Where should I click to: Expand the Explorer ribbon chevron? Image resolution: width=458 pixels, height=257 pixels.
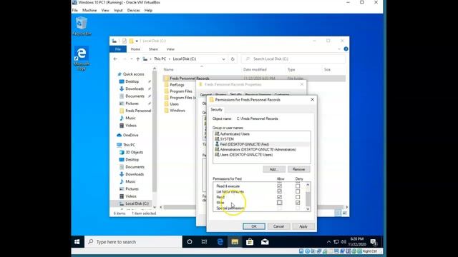click(339, 49)
